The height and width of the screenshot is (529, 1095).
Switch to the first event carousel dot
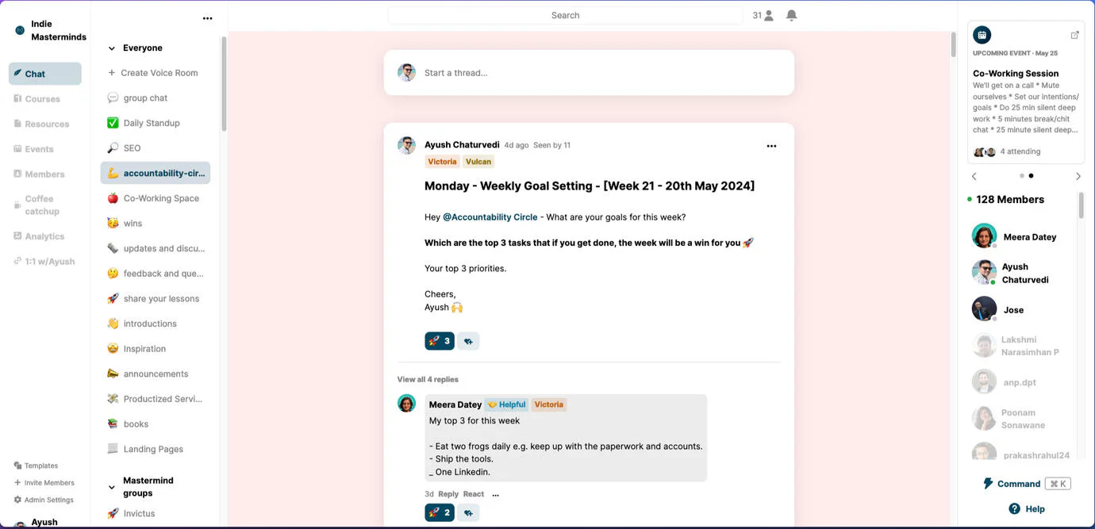pos(1021,176)
